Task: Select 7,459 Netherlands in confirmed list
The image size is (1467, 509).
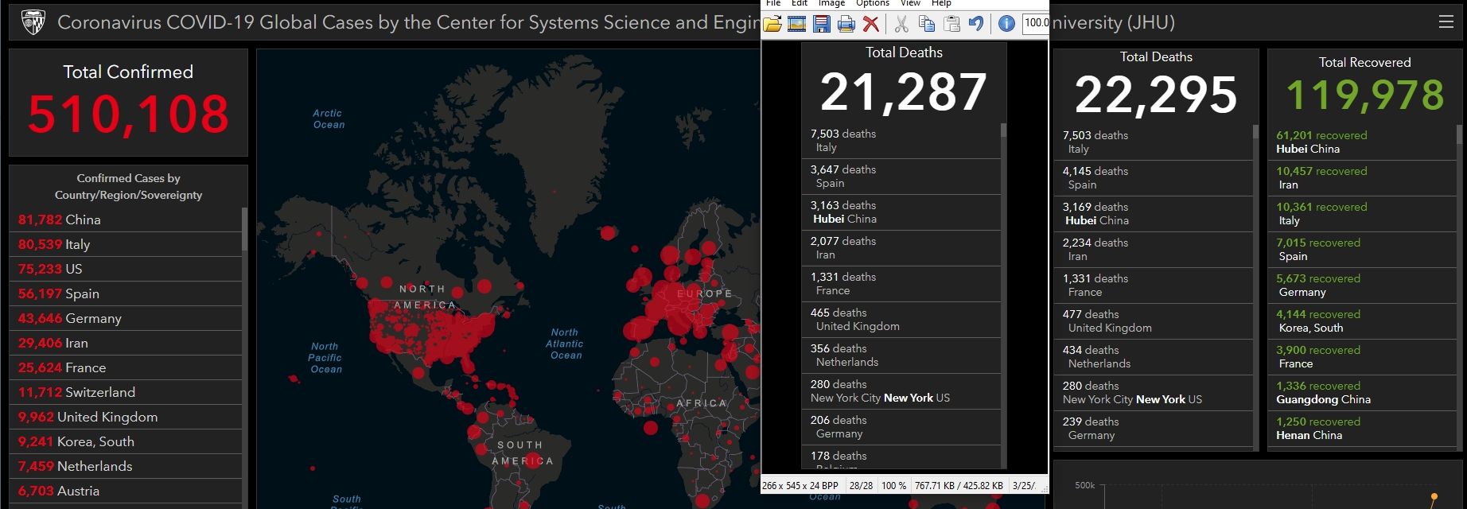Action: 125,466
